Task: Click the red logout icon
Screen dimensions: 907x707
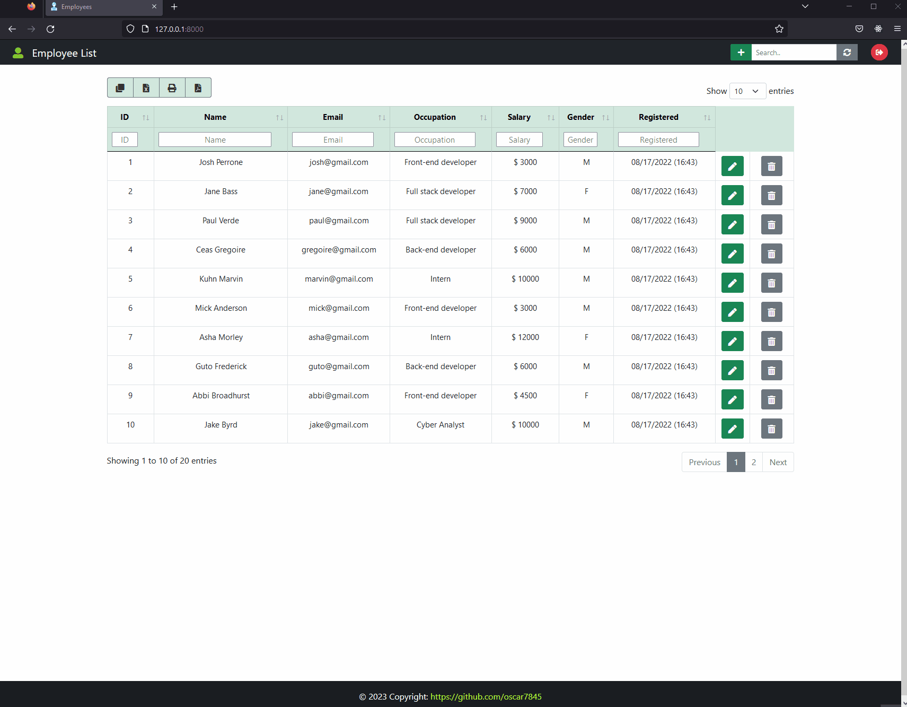Action: (879, 52)
